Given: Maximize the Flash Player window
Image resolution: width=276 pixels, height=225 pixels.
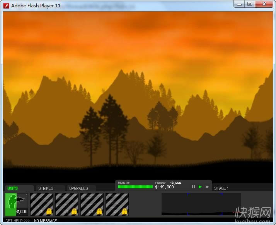Looking at the screenshot, I should click(x=250, y=4).
